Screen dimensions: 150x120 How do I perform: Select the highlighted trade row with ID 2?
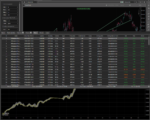[x=75, y=38]
